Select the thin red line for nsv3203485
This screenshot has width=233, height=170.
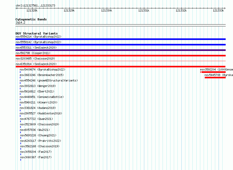pyautogui.click(x=120, y=61)
